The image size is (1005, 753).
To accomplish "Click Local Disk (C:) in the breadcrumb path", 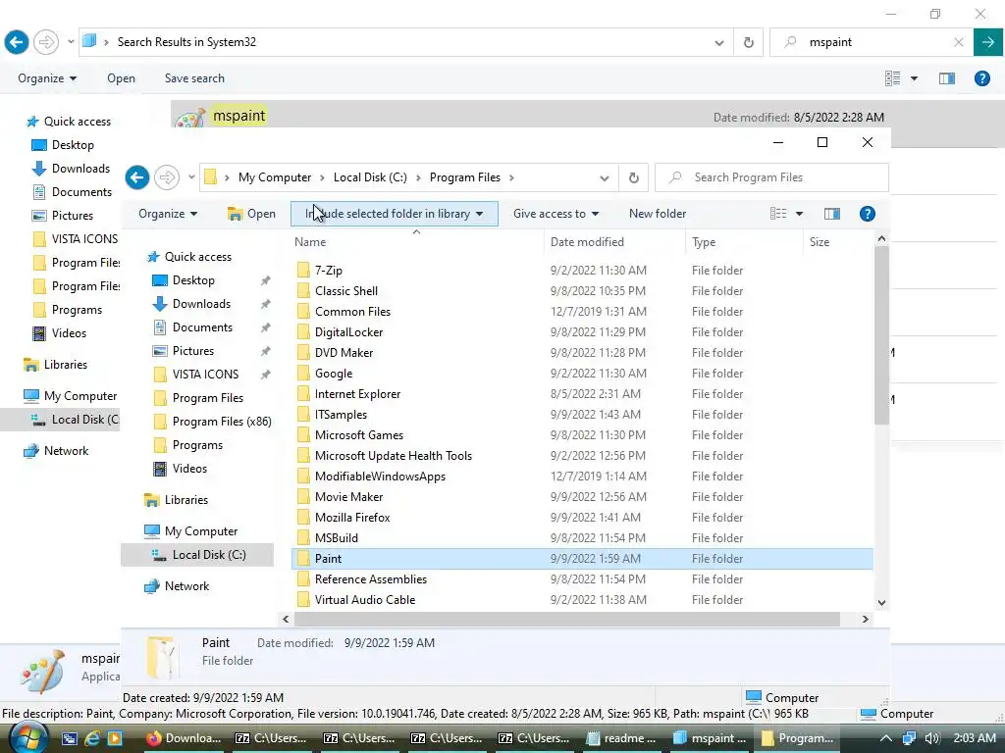I will (x=370, y=177).
